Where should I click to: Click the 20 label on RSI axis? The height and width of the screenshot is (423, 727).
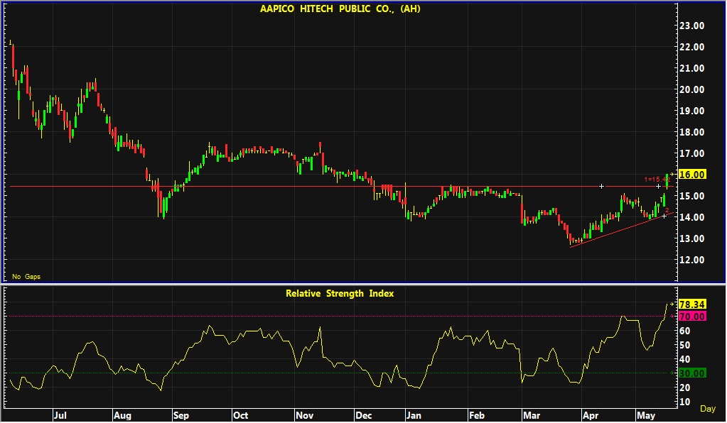click(x=684, y=388)
